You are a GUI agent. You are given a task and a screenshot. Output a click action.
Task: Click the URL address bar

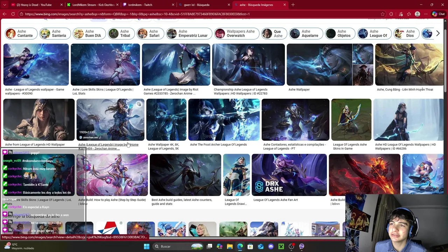(x=199, y=14)
